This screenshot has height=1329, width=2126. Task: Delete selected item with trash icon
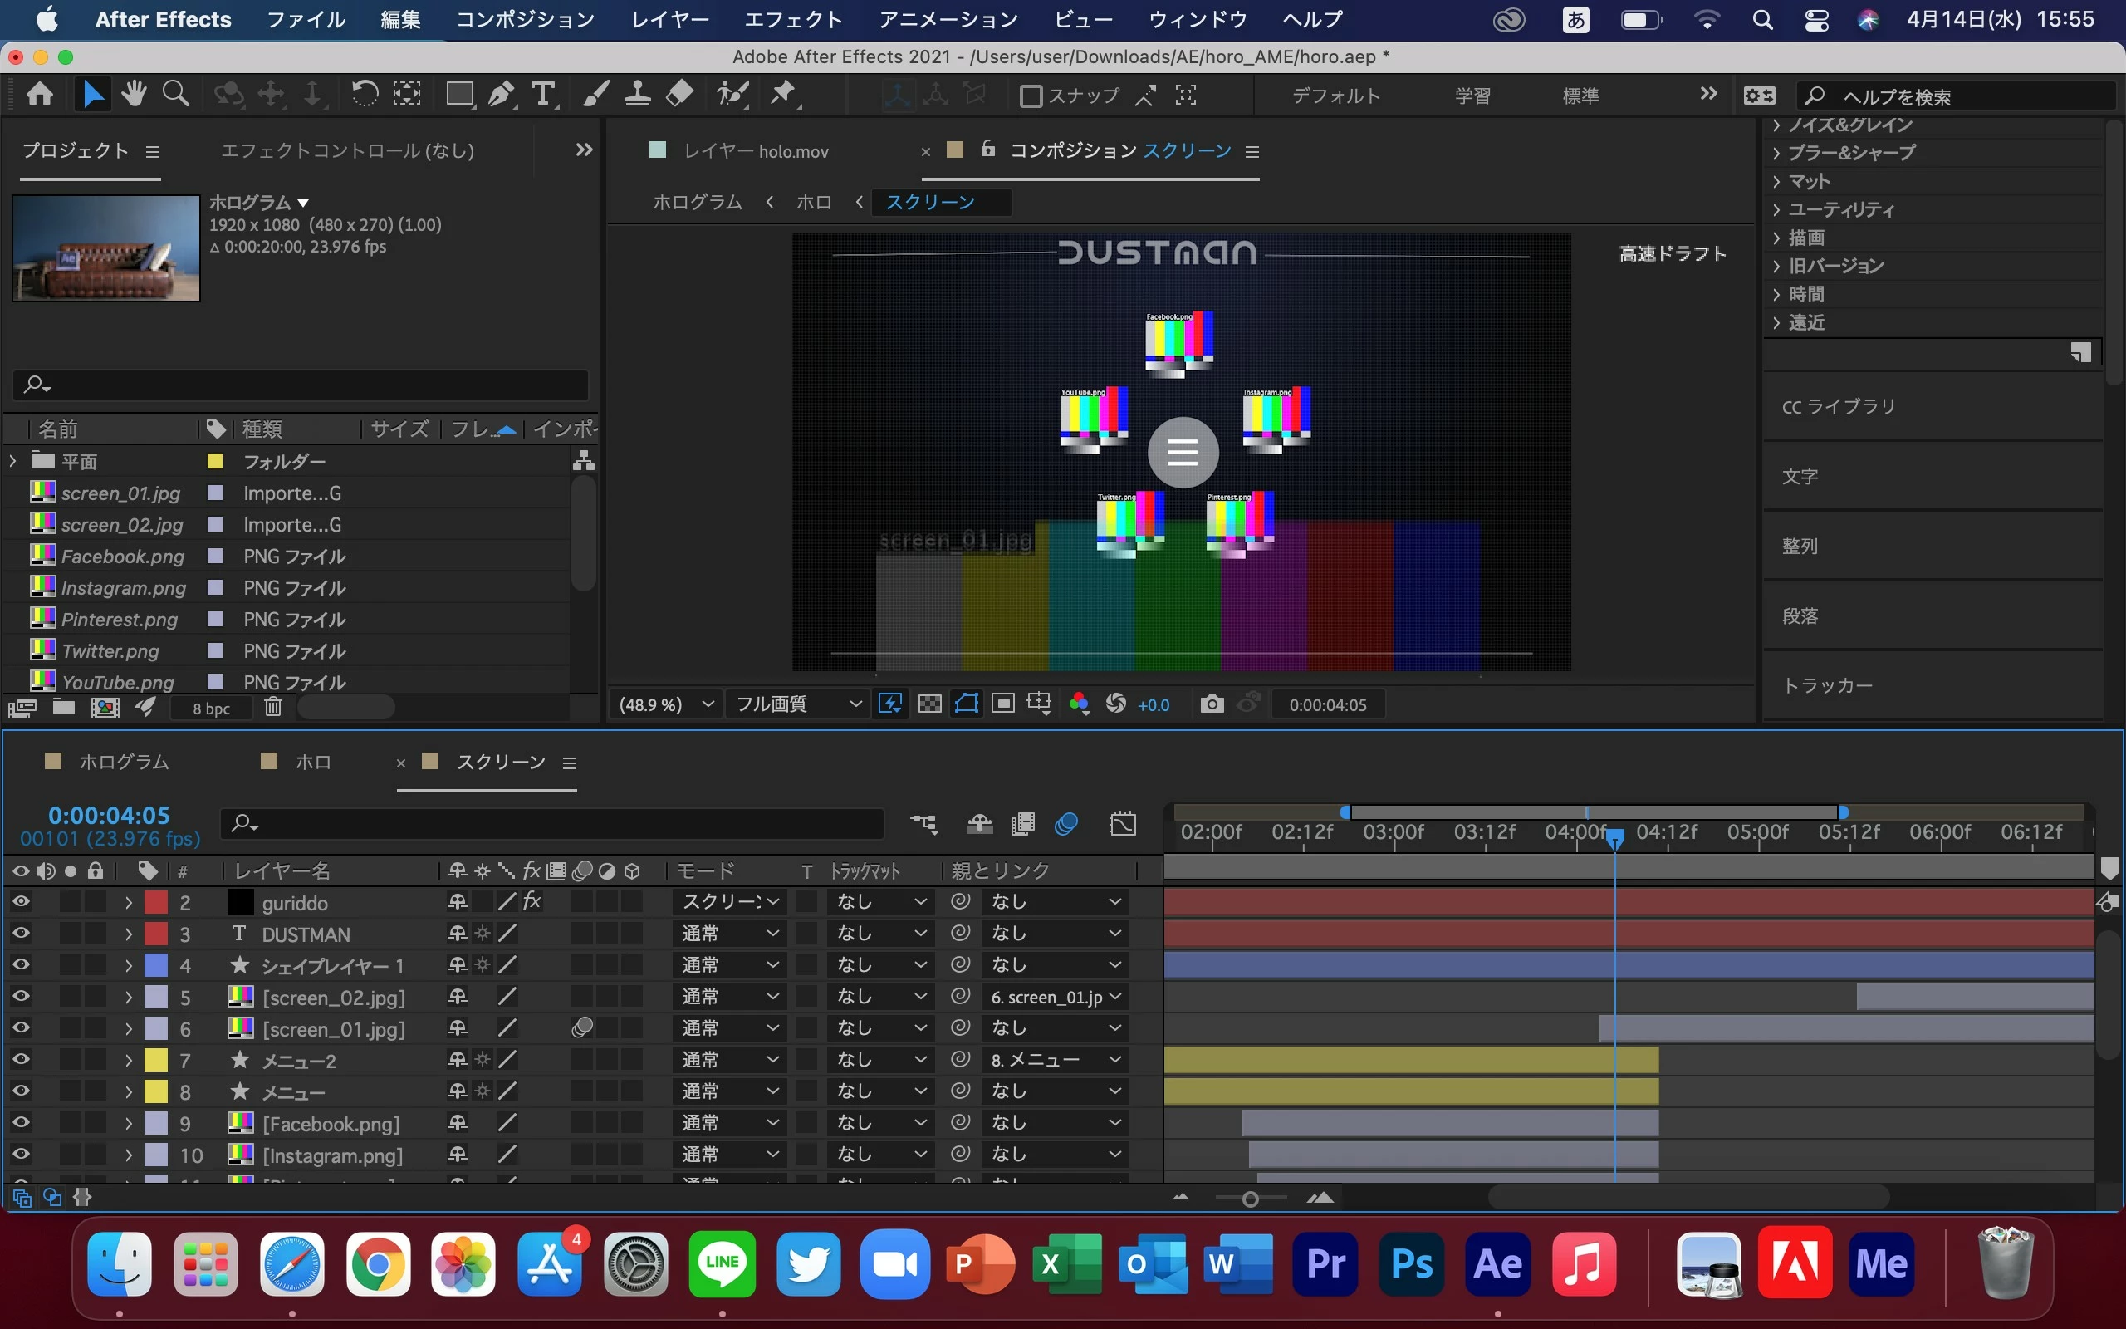(x=273, y=707)
